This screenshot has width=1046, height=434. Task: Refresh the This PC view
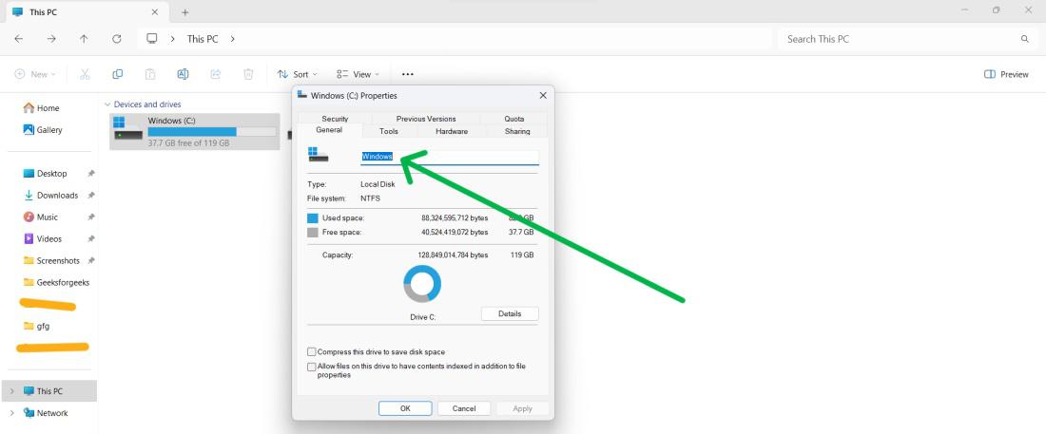(117, 39)
